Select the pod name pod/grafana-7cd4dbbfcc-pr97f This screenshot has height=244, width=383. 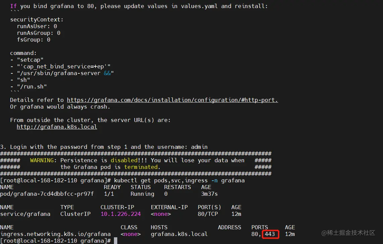point(47,194)
